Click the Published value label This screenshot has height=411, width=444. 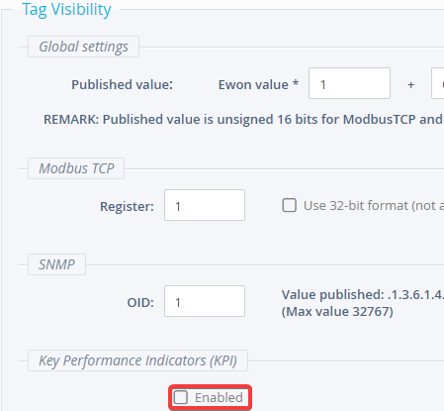[122, 84]
